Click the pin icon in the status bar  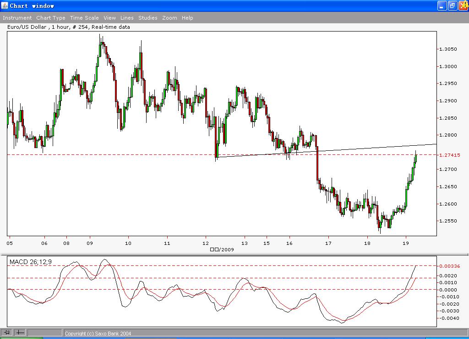pyautogui.click(x=6, y=332)
